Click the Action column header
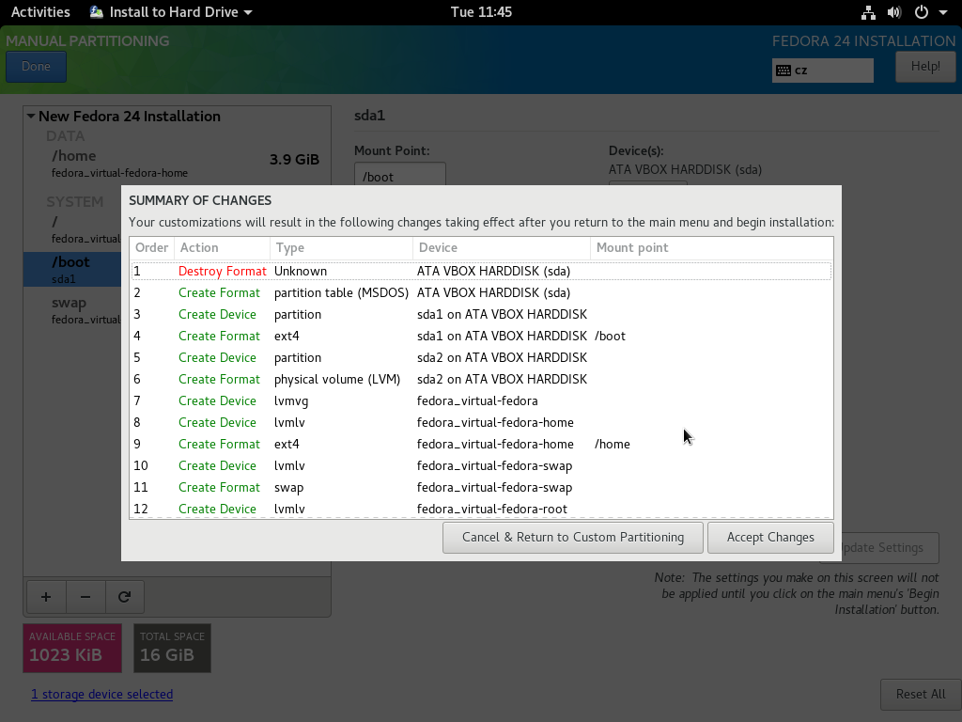962x722 pixels. click(222, 247)
